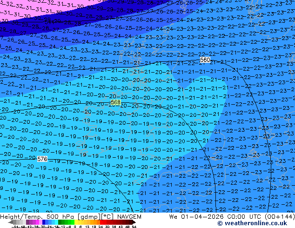Click the 24 label under the color scale

tap(101, 227)
